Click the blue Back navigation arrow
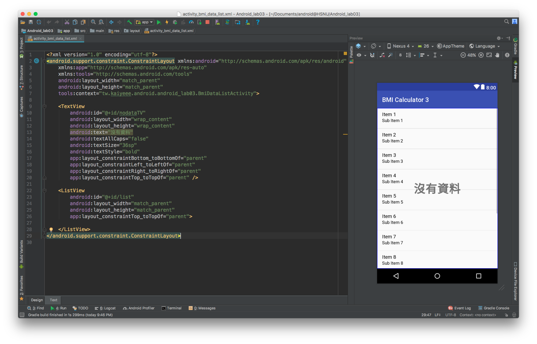Screen dimensions: 537x344 tap(111, 22)
